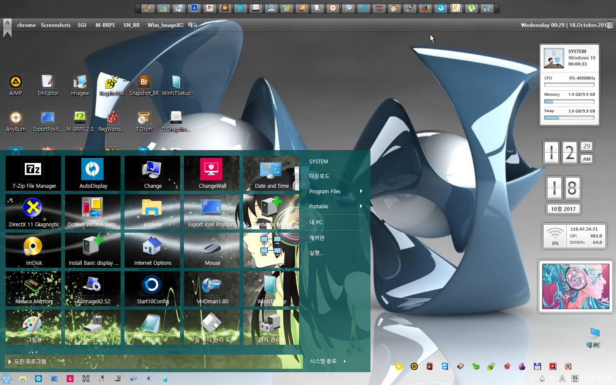Expand Portable submenu arrow
The width and height of the screenshot is (616, 385).
click(x=361, y=206)
